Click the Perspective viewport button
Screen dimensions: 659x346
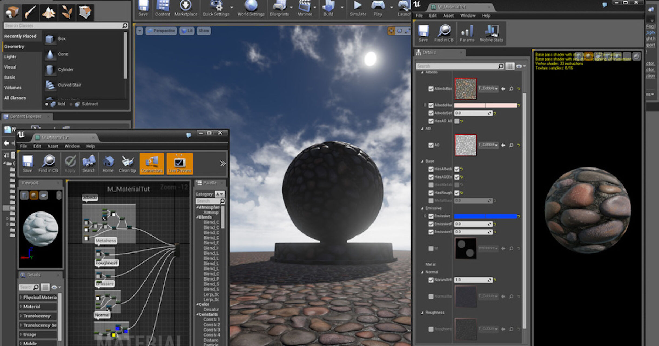point(162,31)
